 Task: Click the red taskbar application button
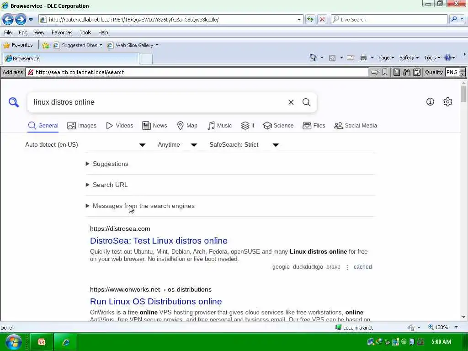[x=42, y=342]
